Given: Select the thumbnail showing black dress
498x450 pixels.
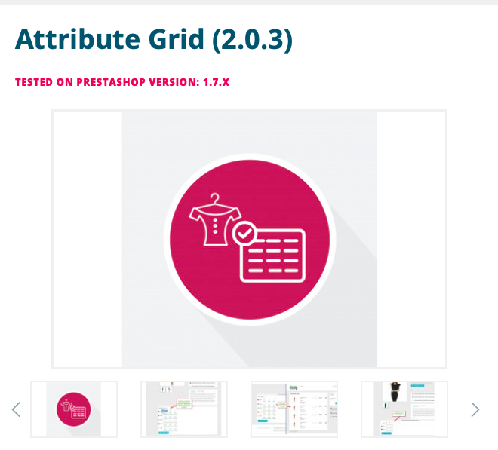Looking at the screenshot, I should click(404, 409).
